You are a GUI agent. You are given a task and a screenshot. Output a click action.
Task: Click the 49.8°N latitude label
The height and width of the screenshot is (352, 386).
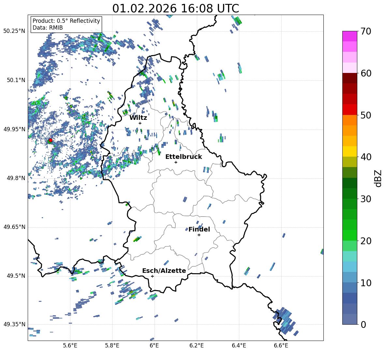click(x=16, y=178)
